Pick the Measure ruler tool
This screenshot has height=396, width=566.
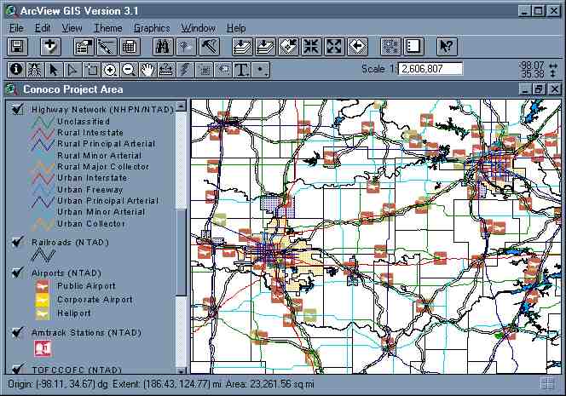[166, 70]
